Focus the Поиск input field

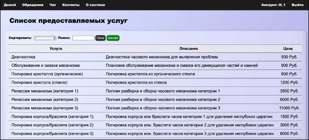coord(83,38)
